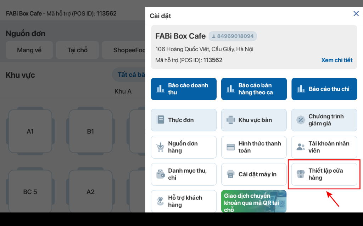Image resolution: width=363 pixels, height=226 pixels.
Task: Click the phone number badge 84969018094
Action: 233,36
